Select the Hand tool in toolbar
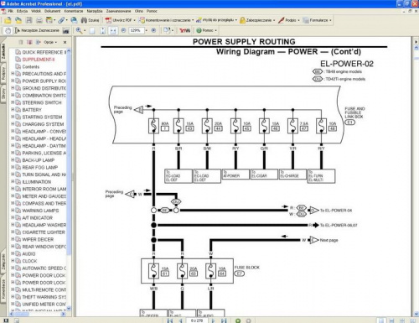The image size is (419, 323). pos(8,30)
